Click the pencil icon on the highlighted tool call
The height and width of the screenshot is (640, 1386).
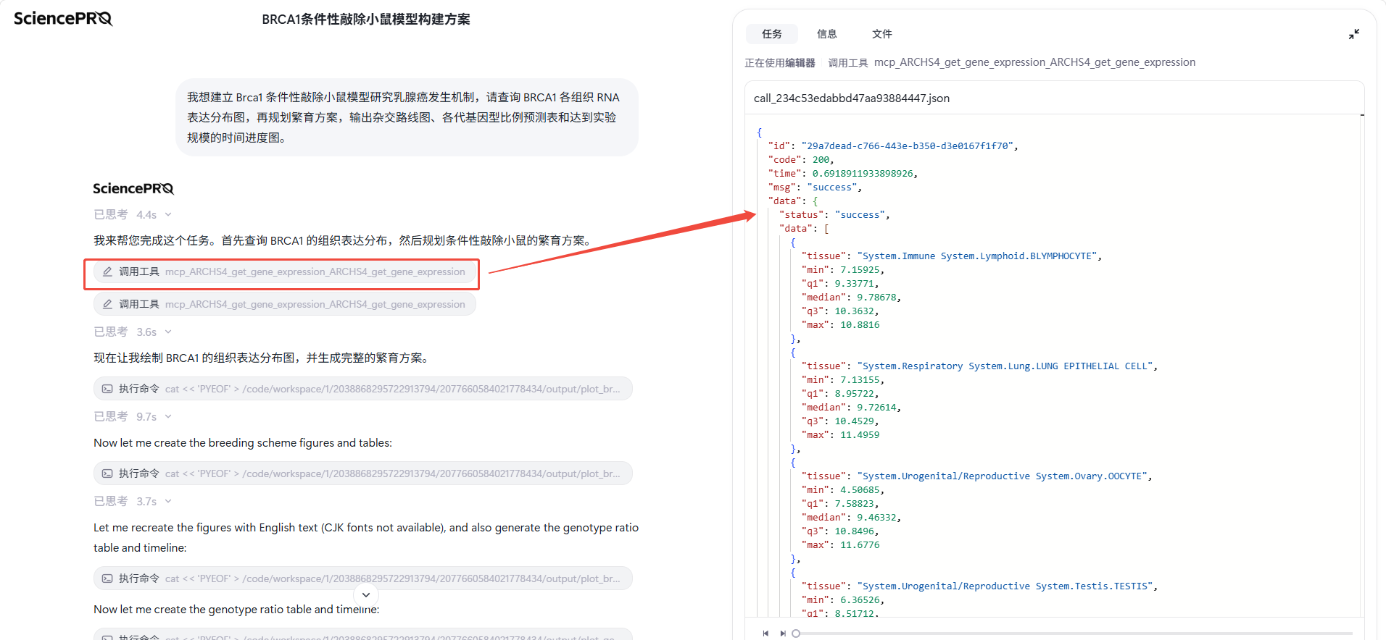click(x=107, y=271)
